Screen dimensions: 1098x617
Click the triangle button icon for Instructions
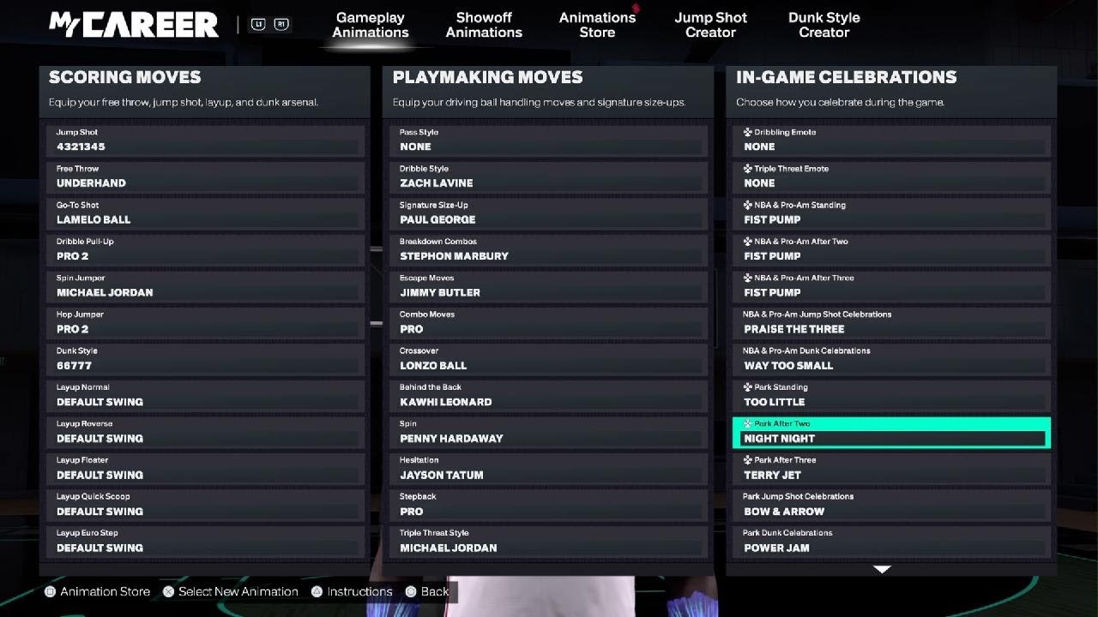[x=317, y=591]
